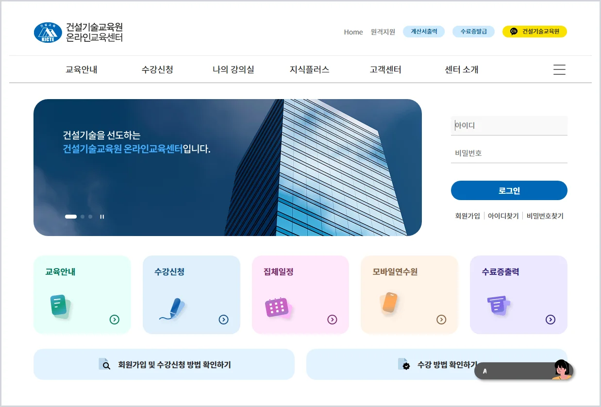Open the 센터 소개 menu
The height and width of the screenshot is (407, 601).
click(462, 69)
